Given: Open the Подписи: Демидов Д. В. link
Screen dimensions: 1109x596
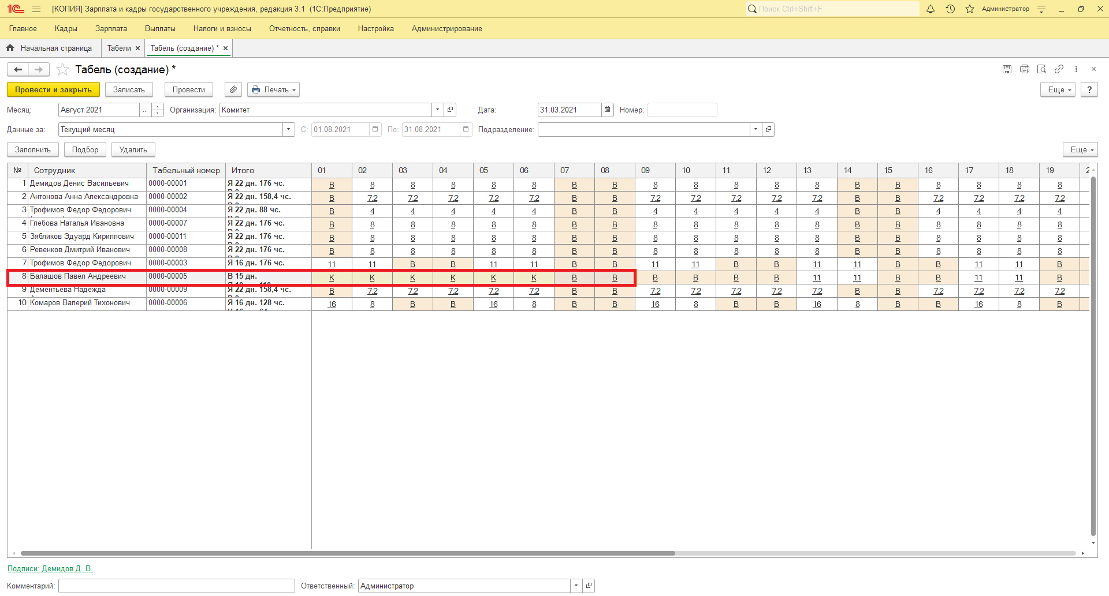Looking at the screenshot, I should 50,569.
